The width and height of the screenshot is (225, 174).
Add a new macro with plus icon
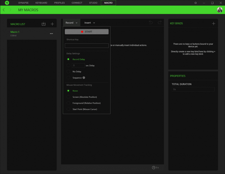[x=52, y=24]
